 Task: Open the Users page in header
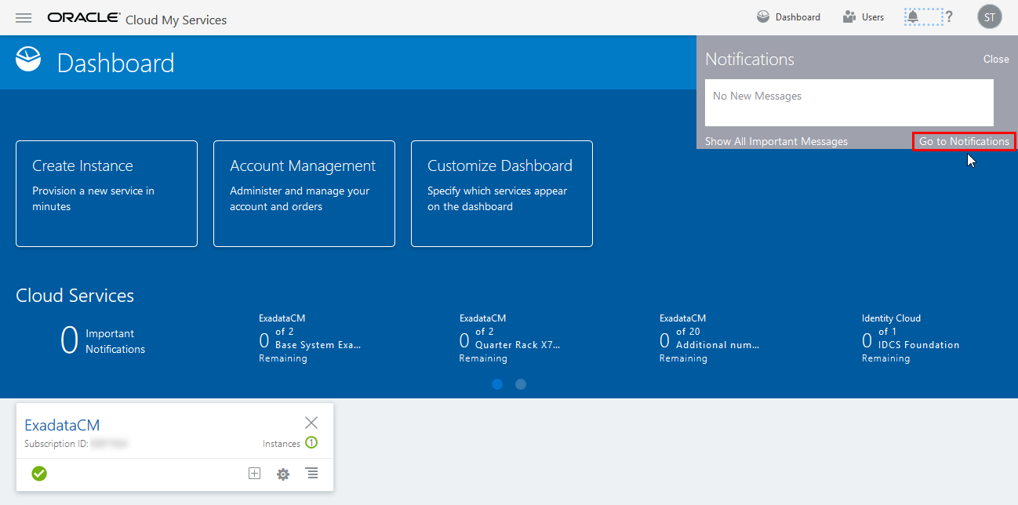coord(863,17)
